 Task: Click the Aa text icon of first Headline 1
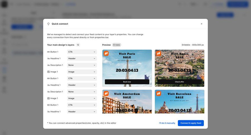48,59
